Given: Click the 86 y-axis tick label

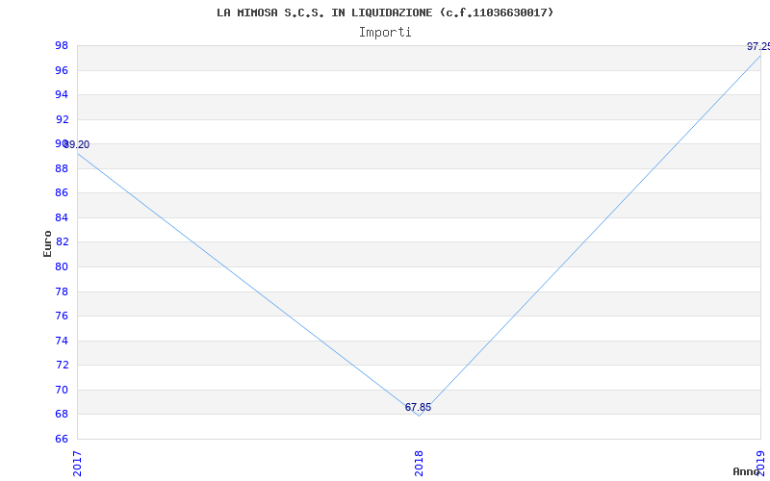Looking at the screenshot, I should [x=62, y=193].
